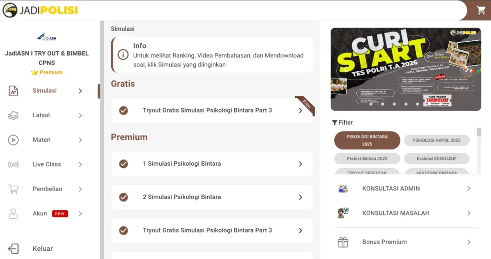The height and width of the screenshot is (259, 491).
Task: Click the JadiASN logo in sidebar
Action: (x=47, y=37)
